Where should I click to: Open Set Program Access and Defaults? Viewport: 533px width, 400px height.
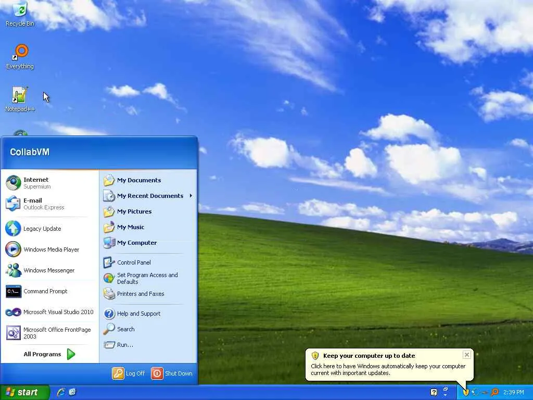[x=148, y=278]
